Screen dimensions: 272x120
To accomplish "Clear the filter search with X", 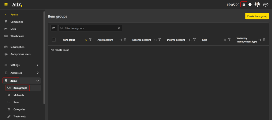I will pos(119,28).
